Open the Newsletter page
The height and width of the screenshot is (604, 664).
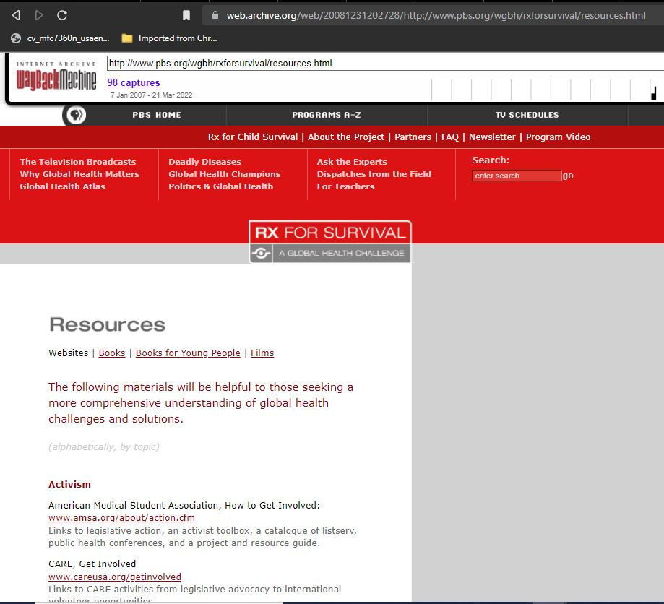pos(492,137)
